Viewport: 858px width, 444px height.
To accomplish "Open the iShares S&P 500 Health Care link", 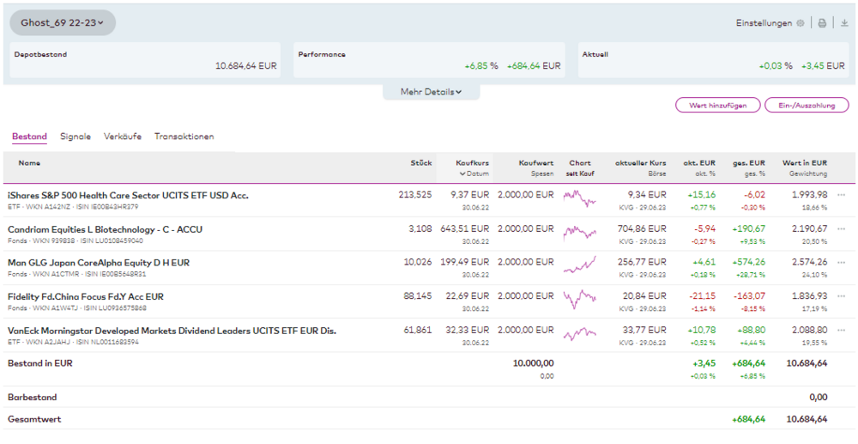I will (128, 195).
